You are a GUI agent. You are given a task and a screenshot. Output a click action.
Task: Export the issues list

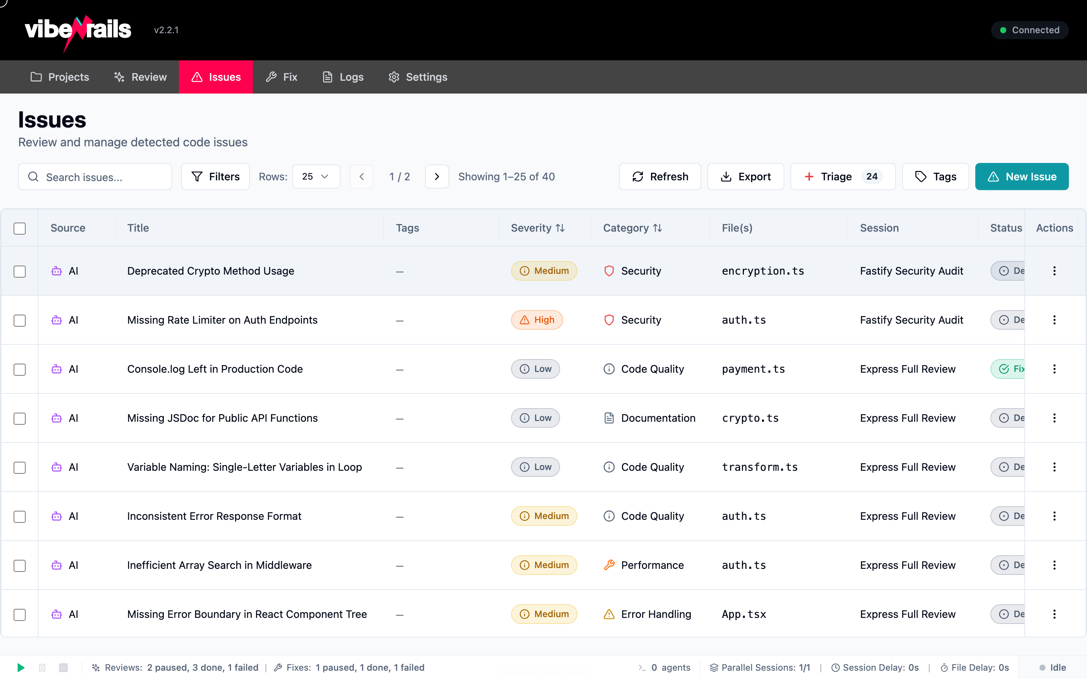pyautogui.click(x=745, y=177)
